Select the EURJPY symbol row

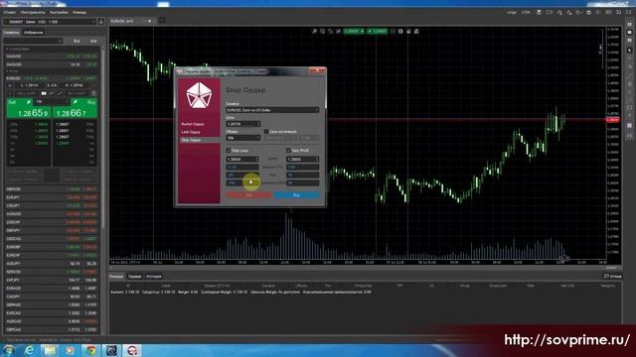(51, 197)
